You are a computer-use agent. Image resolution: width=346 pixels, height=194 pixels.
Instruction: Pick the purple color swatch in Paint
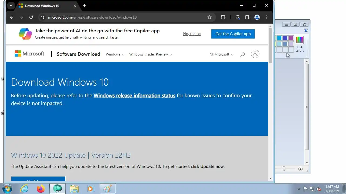(x=291, y=38)
